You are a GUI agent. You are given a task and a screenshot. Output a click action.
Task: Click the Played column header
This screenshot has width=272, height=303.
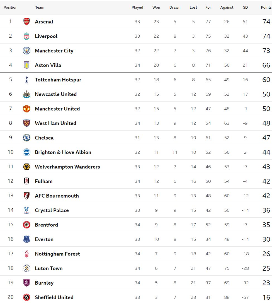click(137, 7)
